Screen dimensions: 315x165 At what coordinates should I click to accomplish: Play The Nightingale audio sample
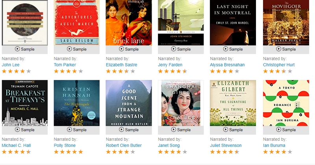[x=76, y=130]
